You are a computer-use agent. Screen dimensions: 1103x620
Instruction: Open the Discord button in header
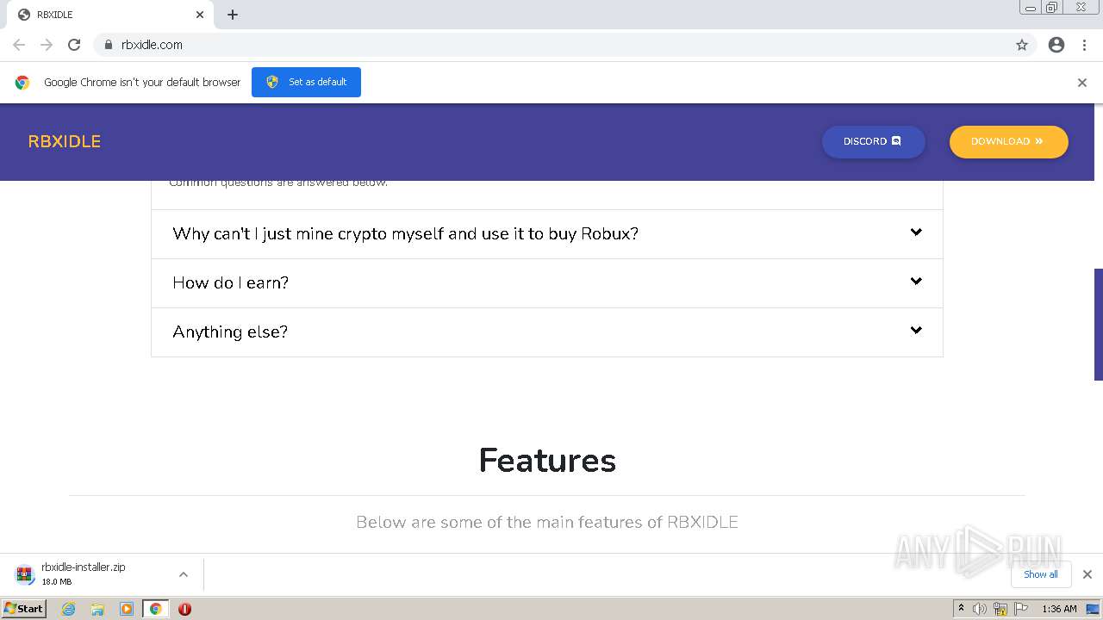[x=874, y=141]
